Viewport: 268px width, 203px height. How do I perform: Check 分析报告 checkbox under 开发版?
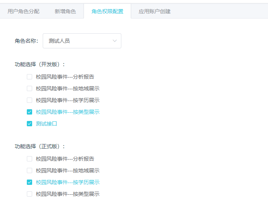(x=29, y=77)
